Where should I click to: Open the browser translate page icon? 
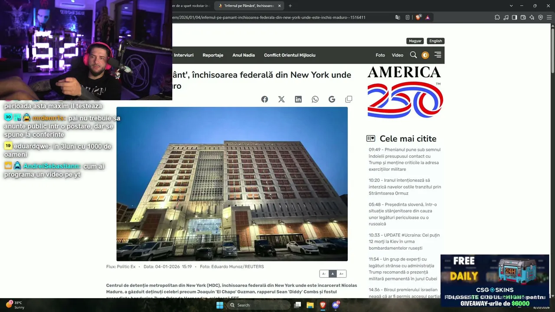pos(398,17)
